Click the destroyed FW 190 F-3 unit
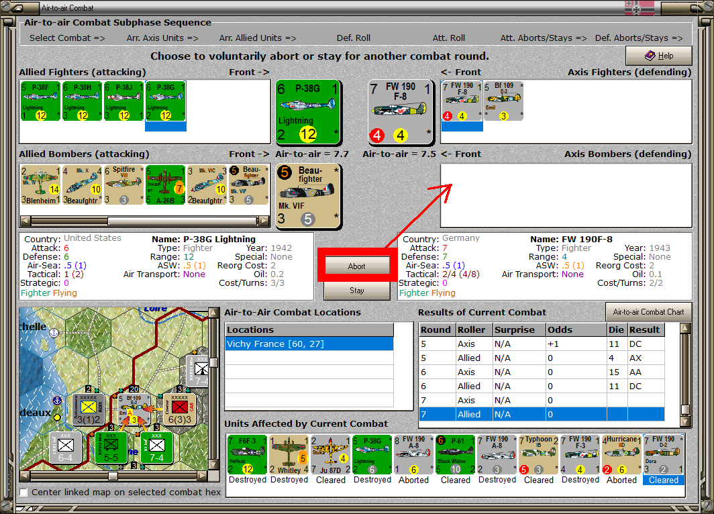This screenshot has height=514, width=714. [580, 454]
